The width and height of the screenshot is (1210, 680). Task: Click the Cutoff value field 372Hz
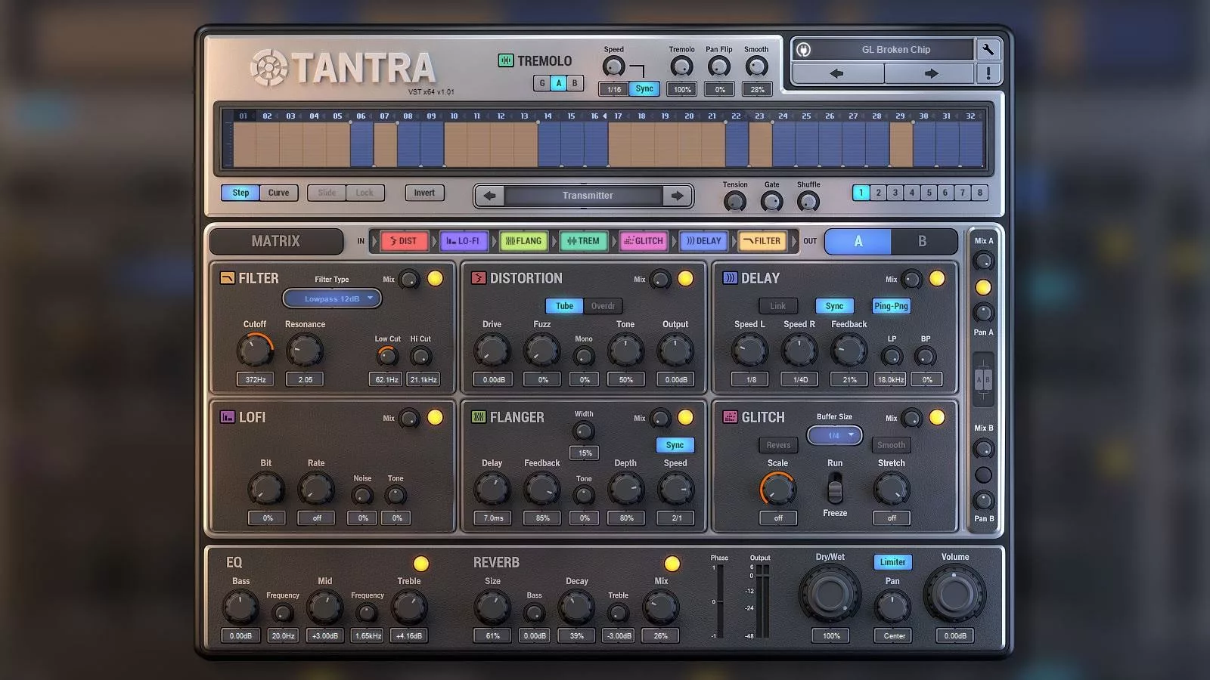[256, 379]
